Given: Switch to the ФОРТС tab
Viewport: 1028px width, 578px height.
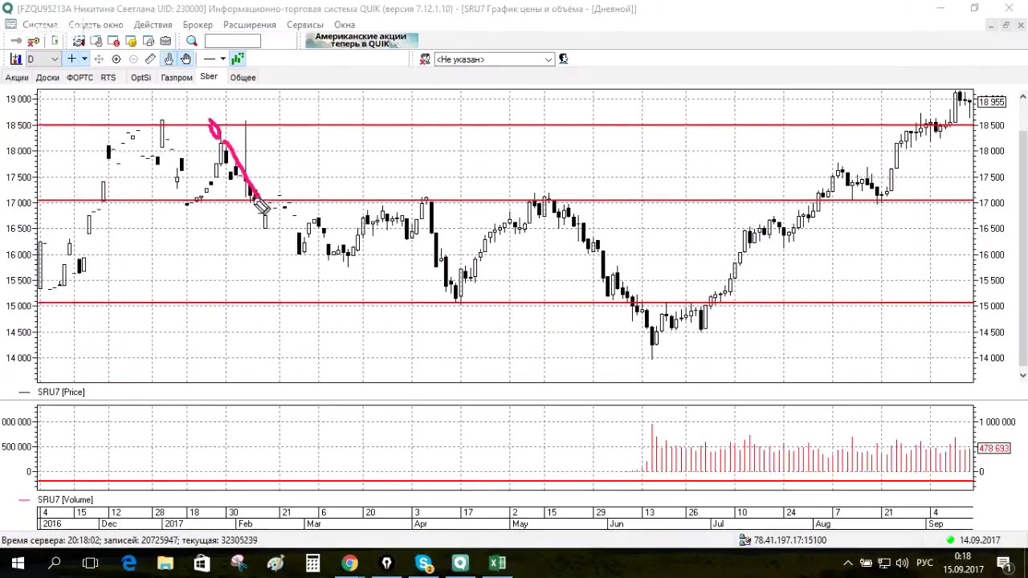Looking at the screenshot, I should click(80, 78).
